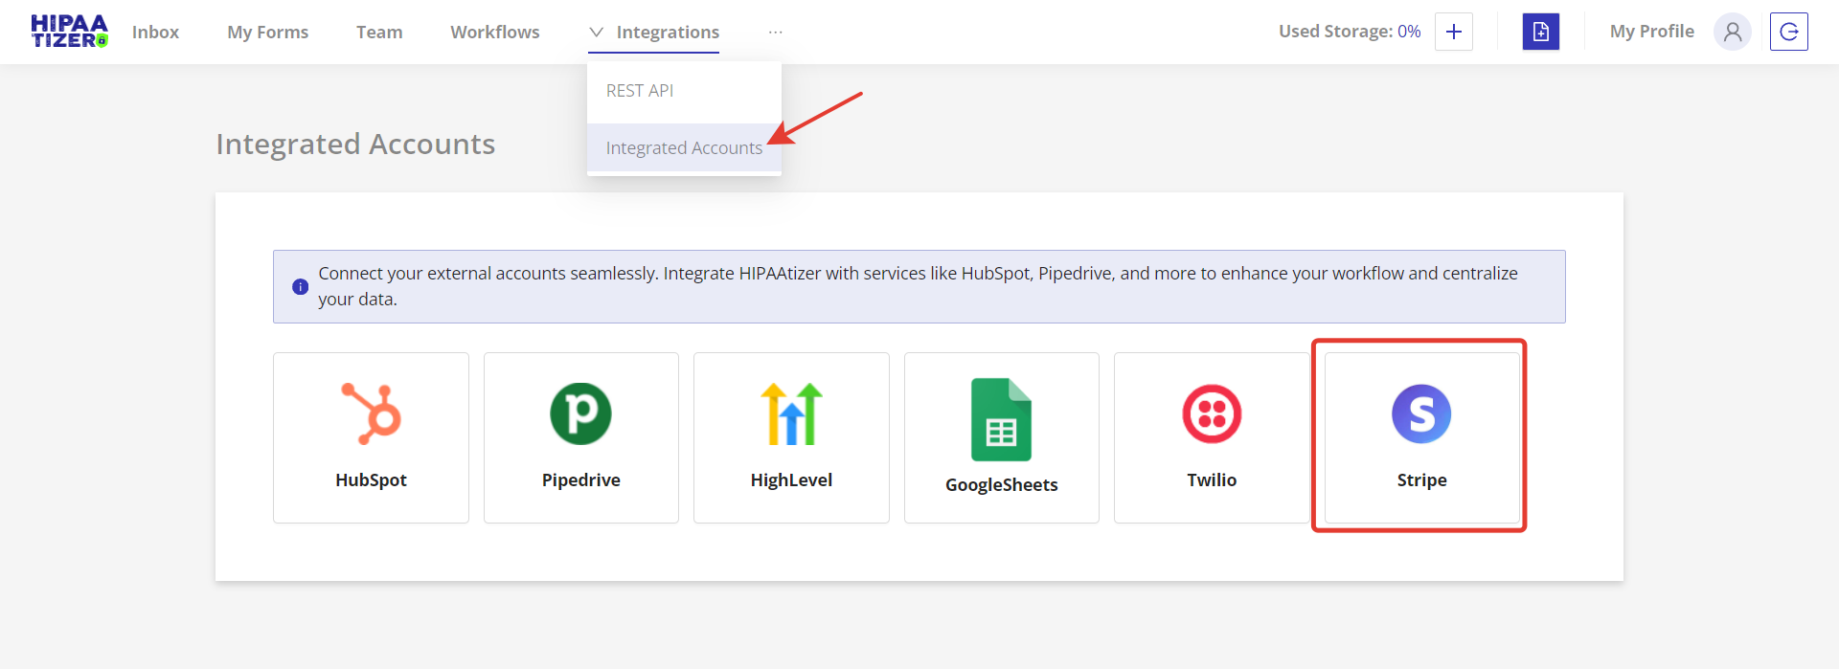Click the Stripe logo icon
The width and height of the screenshot is (1839, 669).
tap(1421, 413)
